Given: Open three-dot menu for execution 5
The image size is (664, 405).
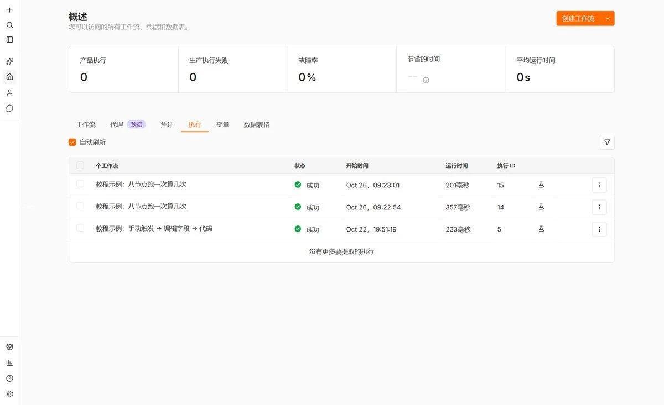Looking at the screenshot, I should (599, 229).
